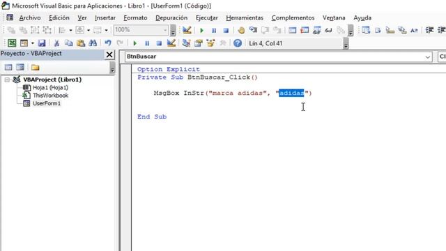Screen dimensions: 446x251
Task: Click the Parameter Info icon
Action: click(402, 30)
